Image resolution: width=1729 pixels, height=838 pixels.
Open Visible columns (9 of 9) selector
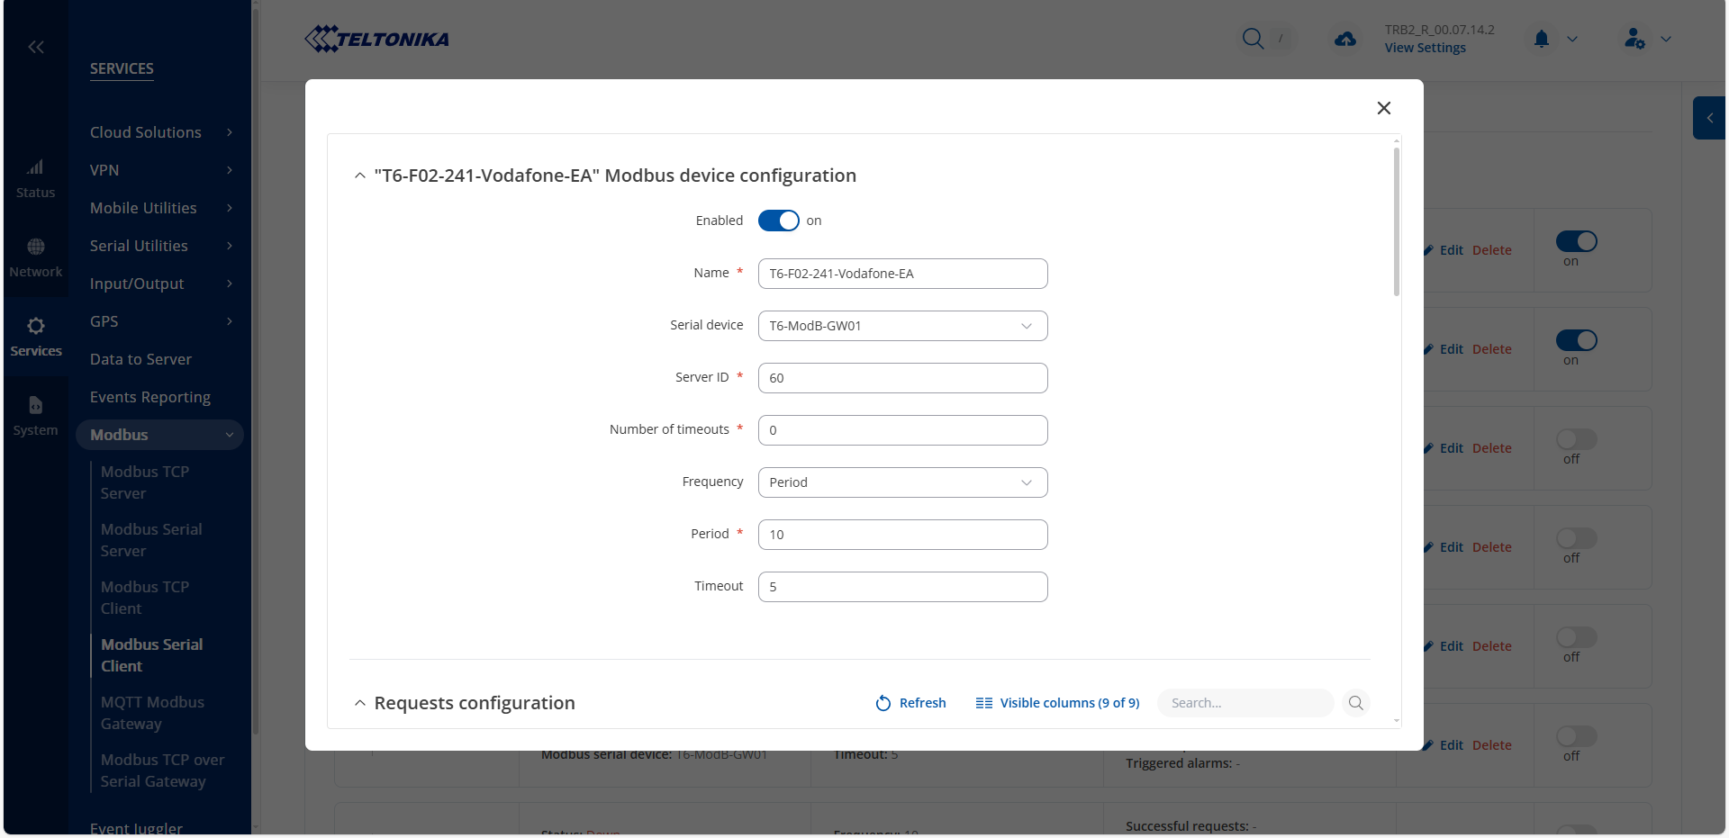tap(1057, 703)
